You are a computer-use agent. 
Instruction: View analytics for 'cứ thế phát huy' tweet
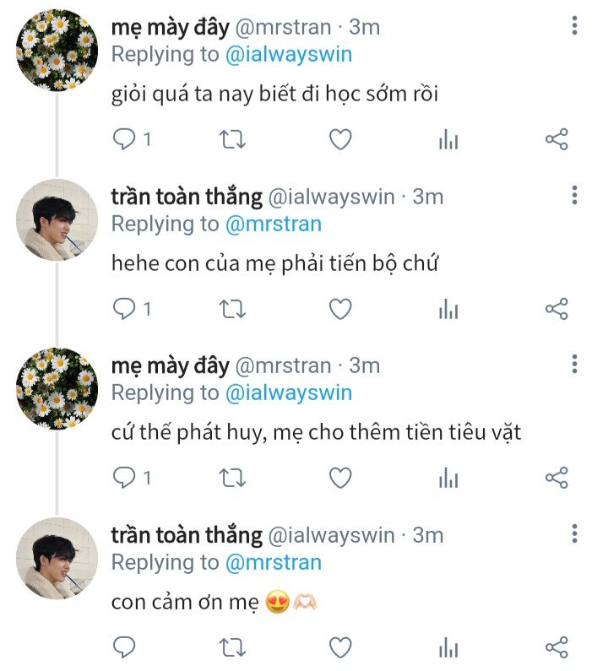[448, 479]
